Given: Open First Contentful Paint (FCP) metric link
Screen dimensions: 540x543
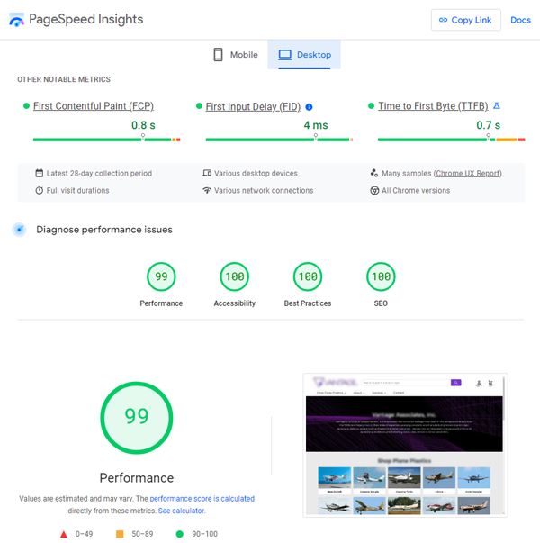Looking at the screenshot, I should [94, 106].
